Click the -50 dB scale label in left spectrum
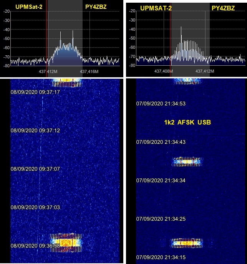The width and height of the screenshot is (247, 264). [x=7, y=38]
